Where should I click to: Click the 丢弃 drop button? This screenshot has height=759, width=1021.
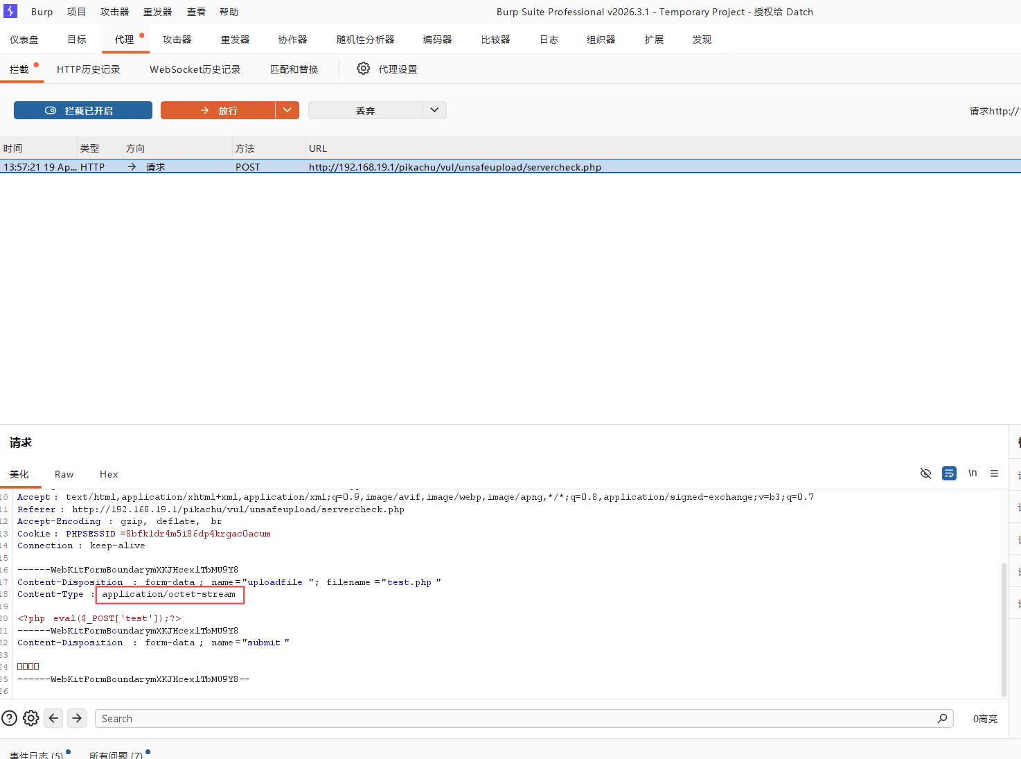[x=365, y=110]
